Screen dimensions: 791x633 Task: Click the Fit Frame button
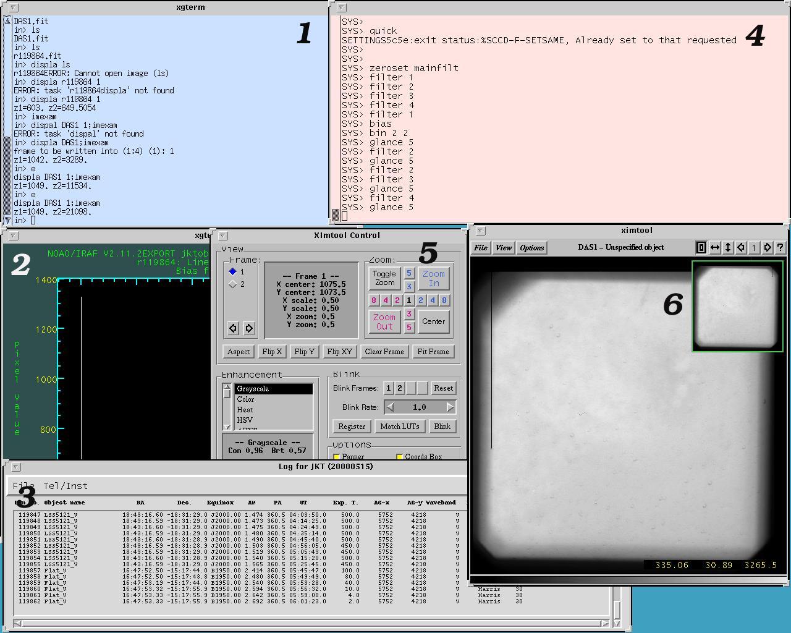click(433, 352)
